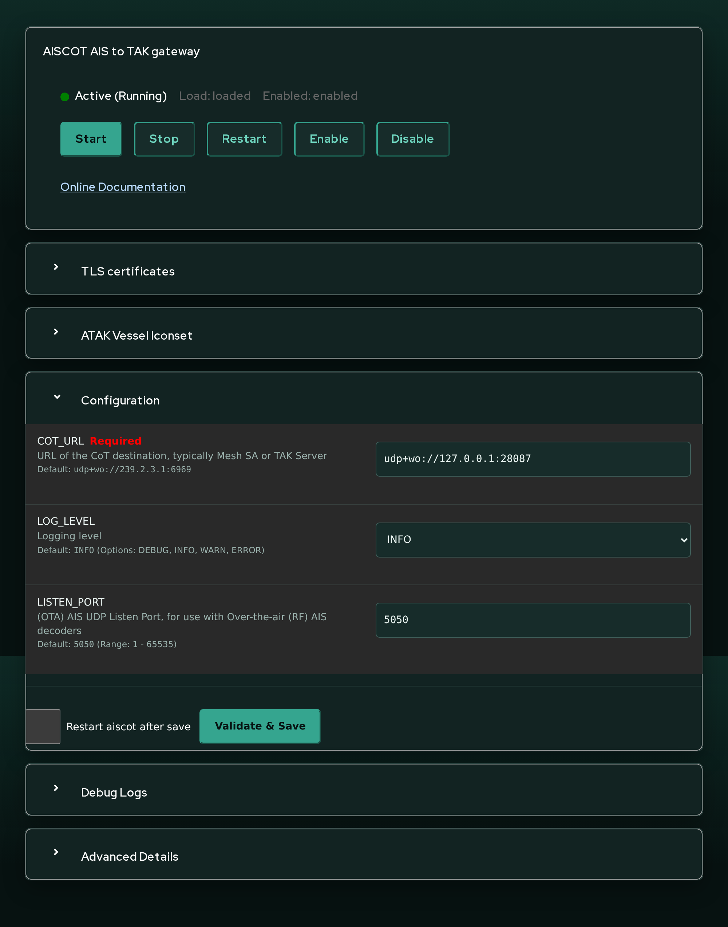Click the red 'Required' label
The height and width of the screenshot is (927, 728).
(115, 441)
